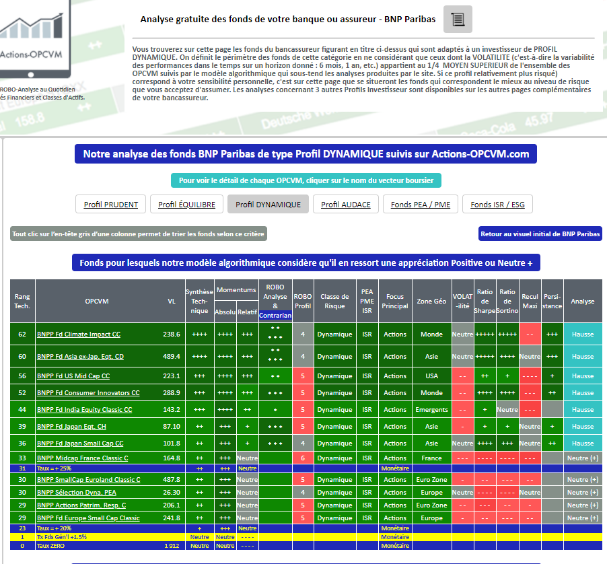This screenshot has width=607, height=564.
Task: Click the 'Taux = + 20%' row label
Action: pyautogui.click(x=55, y=528)
